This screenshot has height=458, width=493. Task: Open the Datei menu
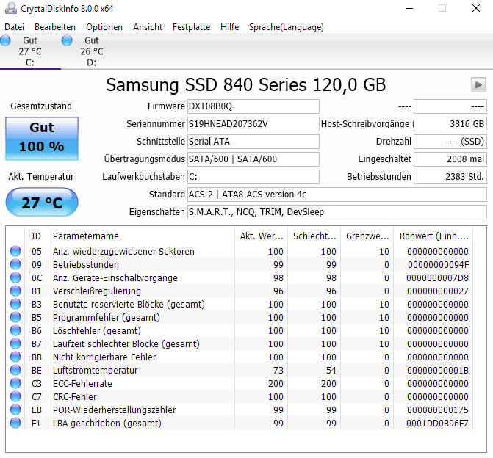click(14, 27)
